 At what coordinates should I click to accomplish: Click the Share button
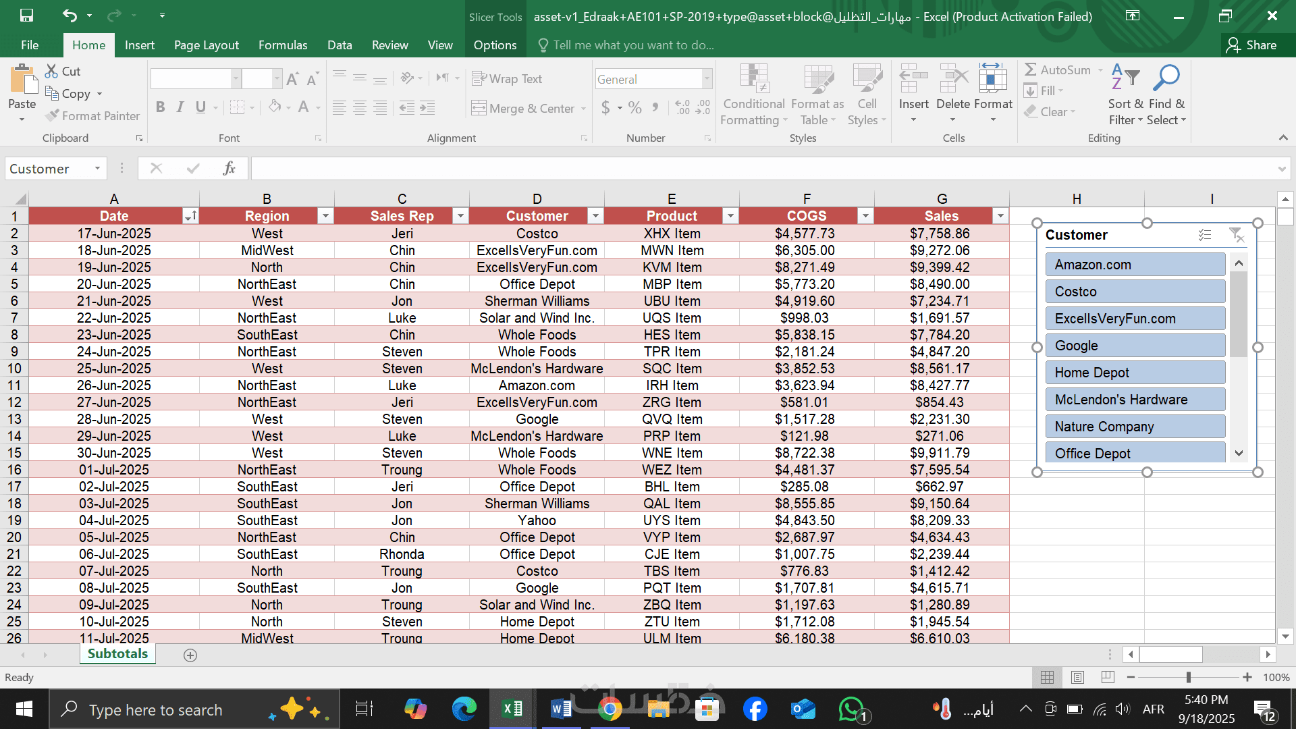[1252, 45]
